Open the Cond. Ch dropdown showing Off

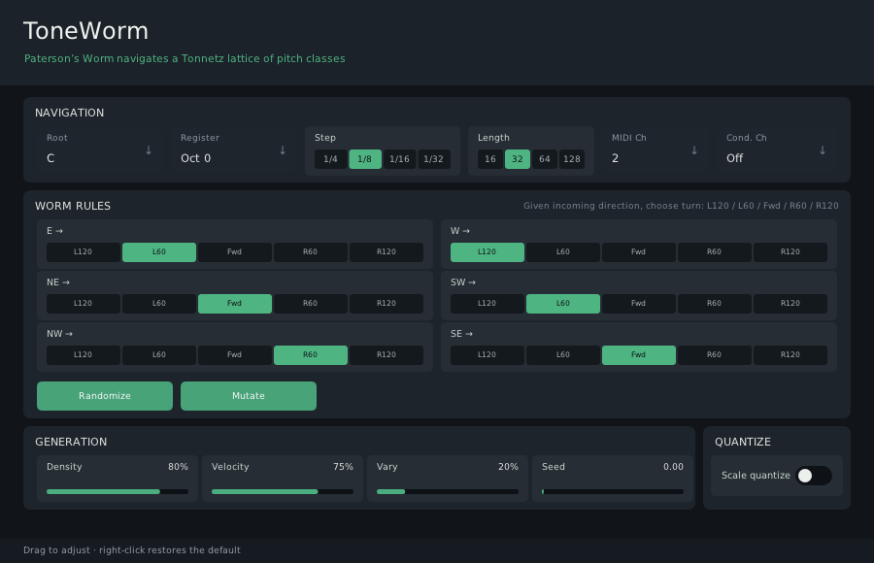tap(776, 150)
